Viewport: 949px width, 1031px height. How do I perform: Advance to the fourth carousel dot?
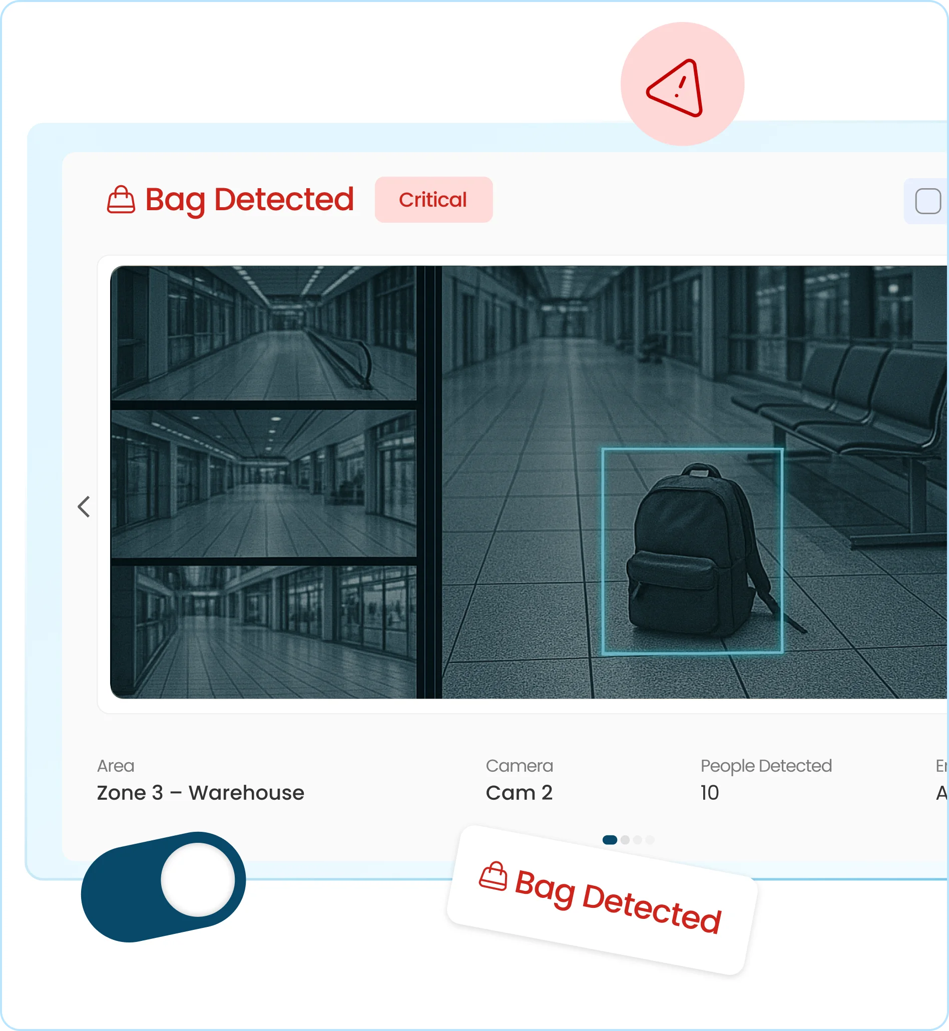click(x=650, y=840)
